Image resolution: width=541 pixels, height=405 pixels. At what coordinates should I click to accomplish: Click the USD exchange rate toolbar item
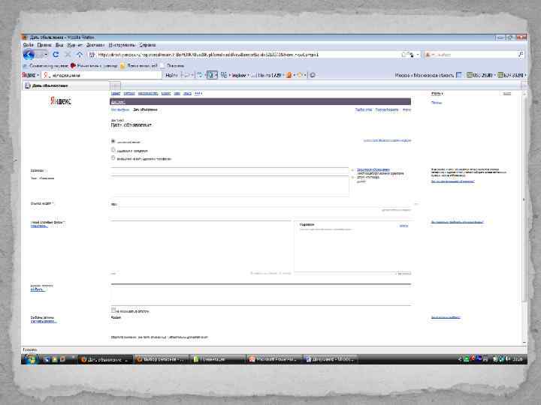coord(481,75)
